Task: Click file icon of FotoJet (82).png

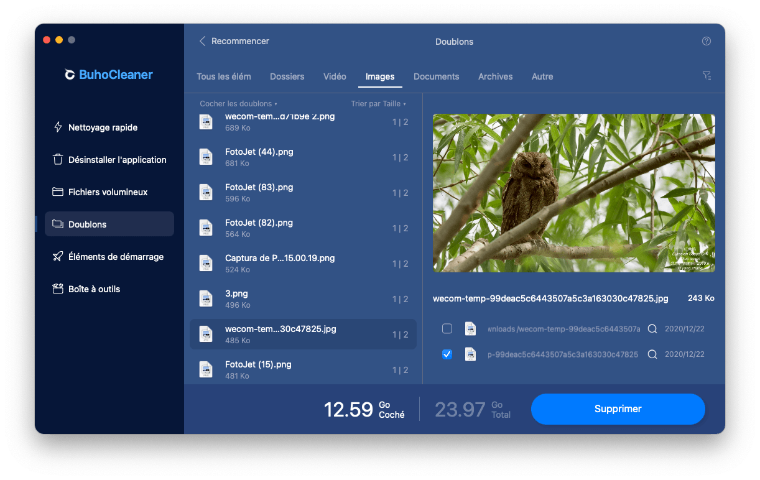Action: click(x=206, y=228)
